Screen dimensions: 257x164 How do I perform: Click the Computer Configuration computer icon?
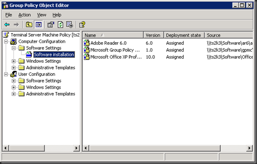click(13, 41)
